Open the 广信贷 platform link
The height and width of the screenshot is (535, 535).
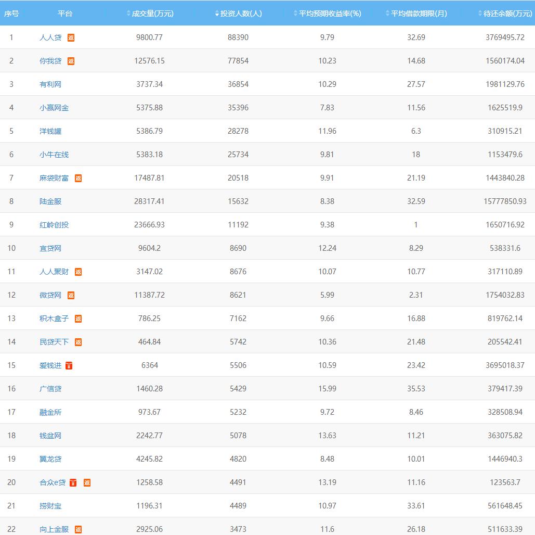(x=50, y=388)
